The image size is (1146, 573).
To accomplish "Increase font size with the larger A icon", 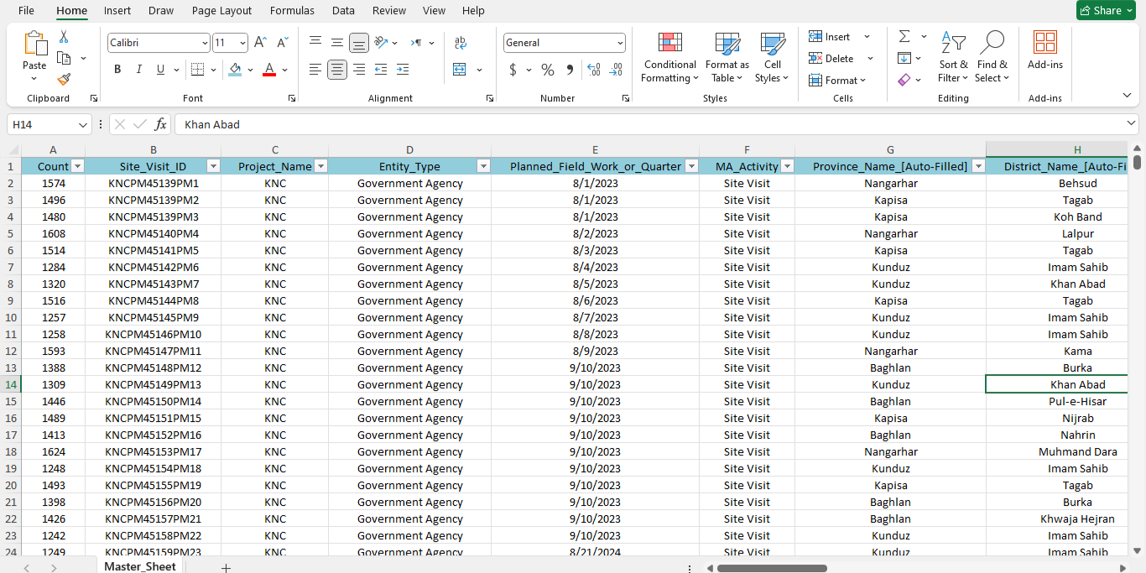I will pyautogui.click(x=260, y=43).
